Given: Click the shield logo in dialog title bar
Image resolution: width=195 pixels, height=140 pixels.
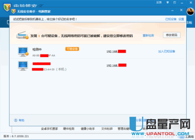Looking at the screenshot, I should click(x=13, y=11).
